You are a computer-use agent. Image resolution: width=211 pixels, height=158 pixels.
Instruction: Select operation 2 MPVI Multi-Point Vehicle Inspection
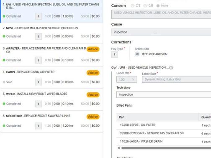click(51, 33)
